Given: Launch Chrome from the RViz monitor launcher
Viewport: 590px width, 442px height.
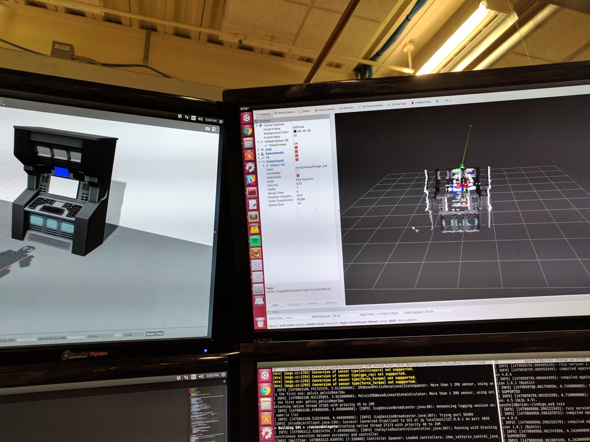Looking at the screenshot, I should click(247, 131).
